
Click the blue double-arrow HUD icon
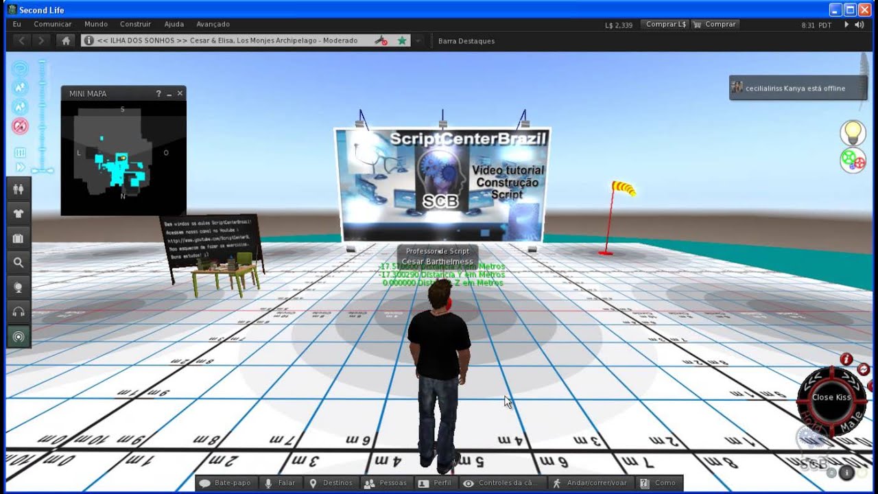coord(20,167)
